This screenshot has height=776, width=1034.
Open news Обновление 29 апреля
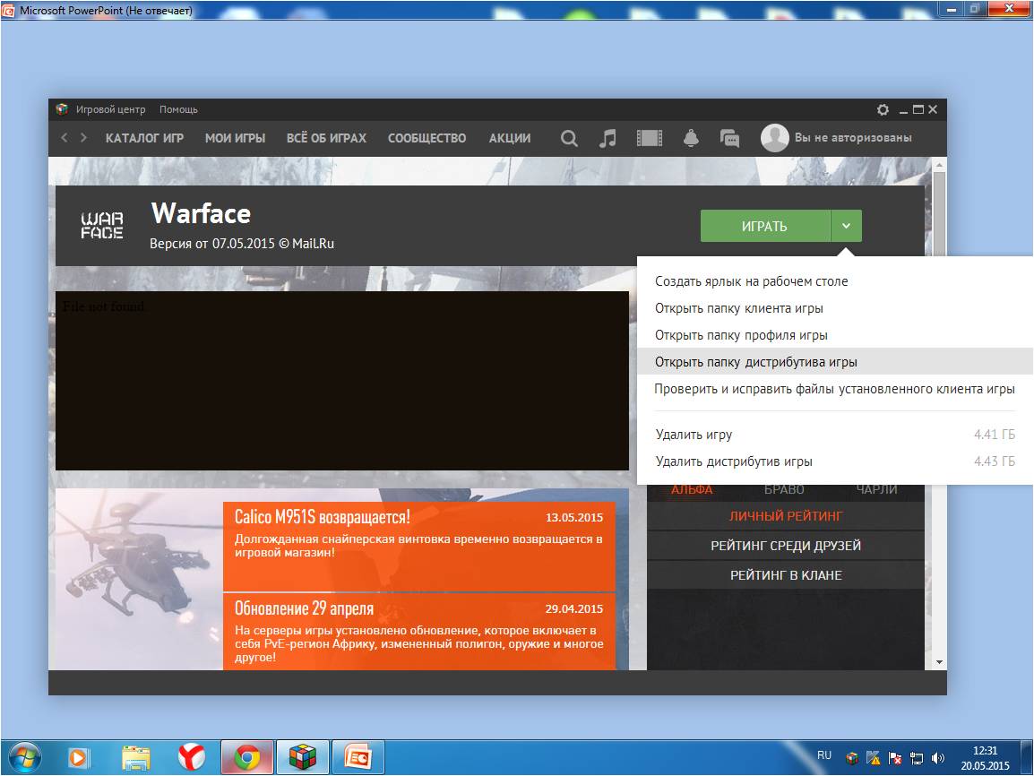(418, 632)
